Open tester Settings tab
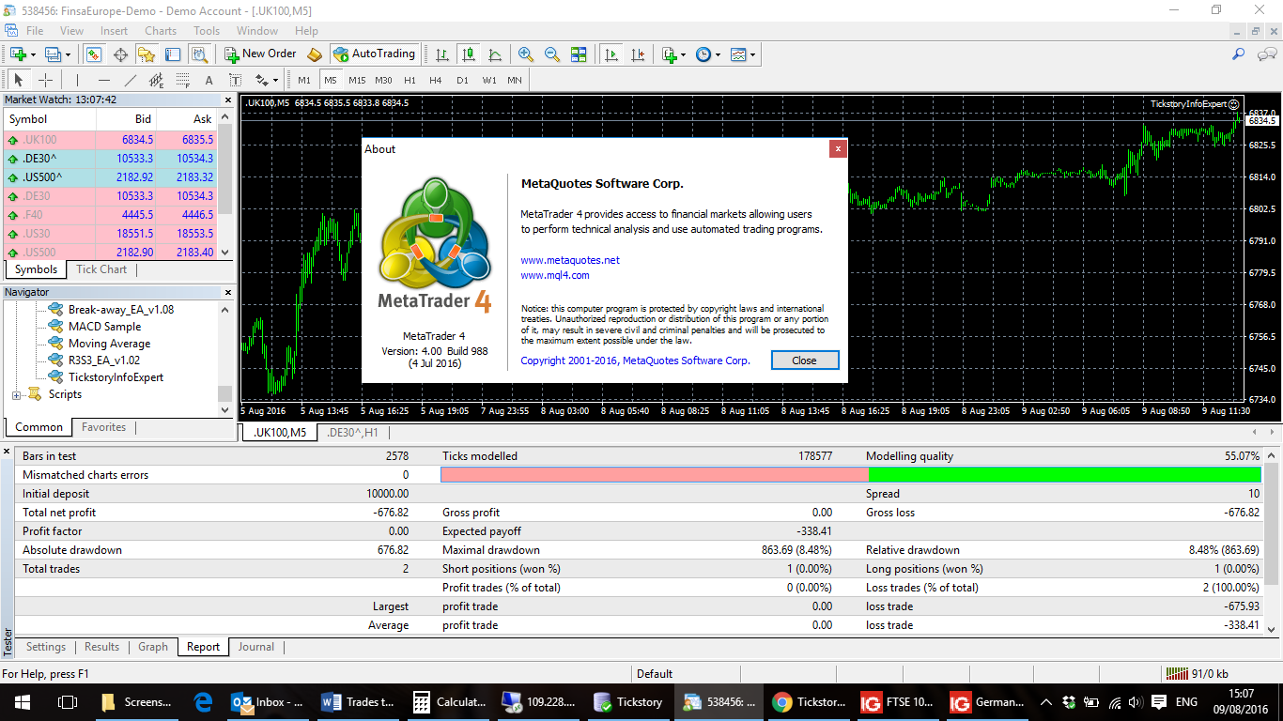 tap(46, 647)
